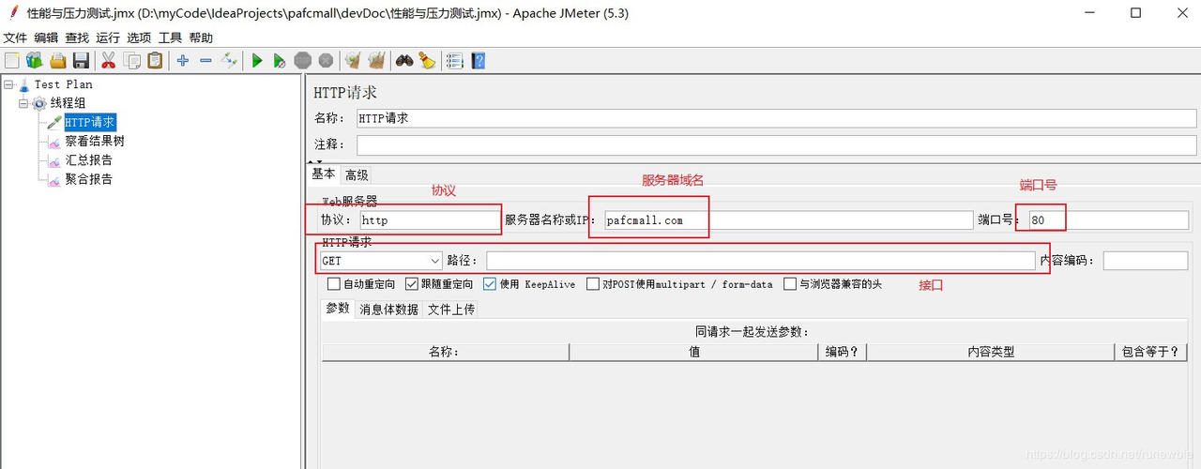The image size is (1201, 469).
Task: Click the 内容编码 input field
Action: [x=1146, y=261]
